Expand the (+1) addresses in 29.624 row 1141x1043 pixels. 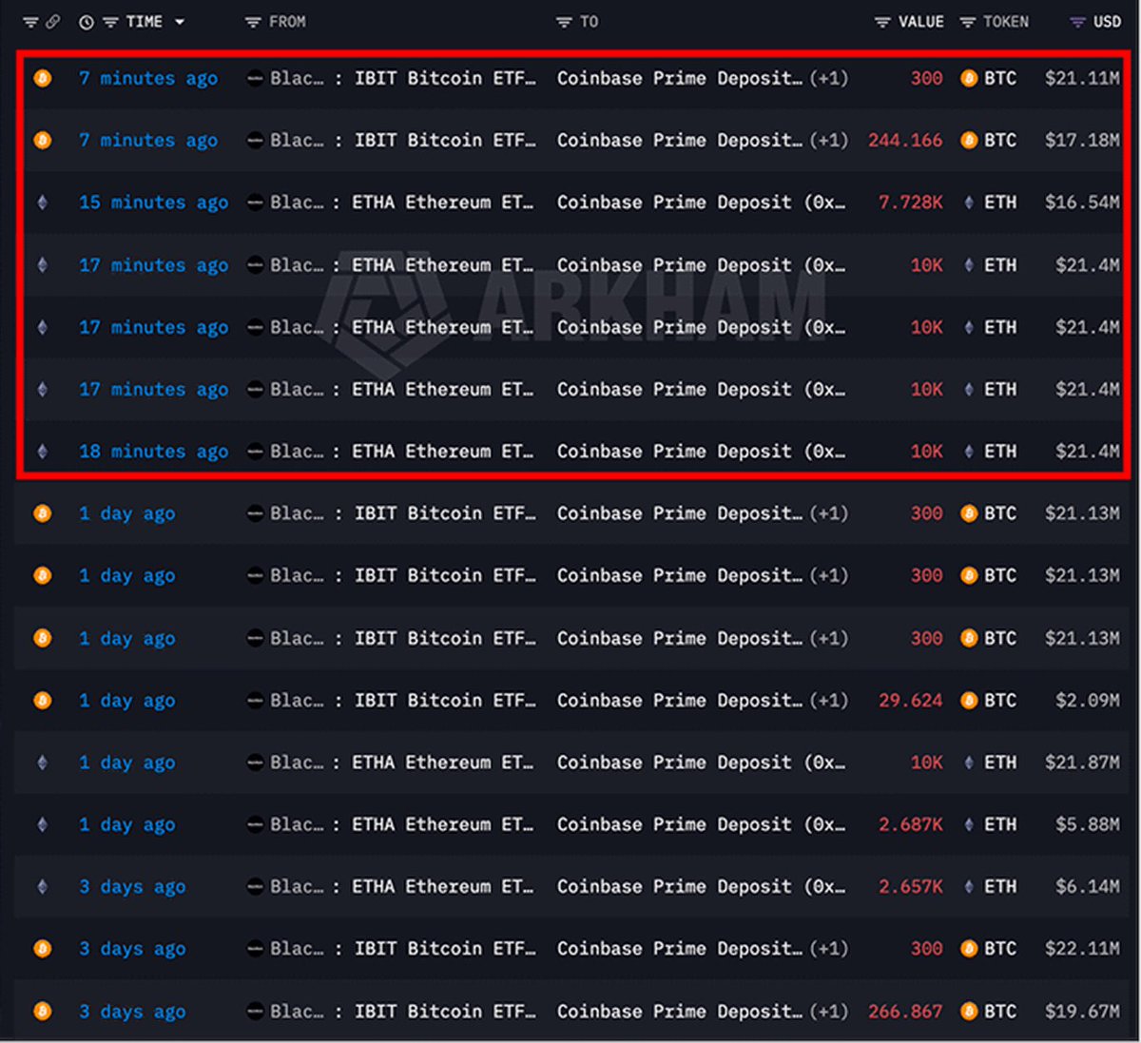click(828, 700)
